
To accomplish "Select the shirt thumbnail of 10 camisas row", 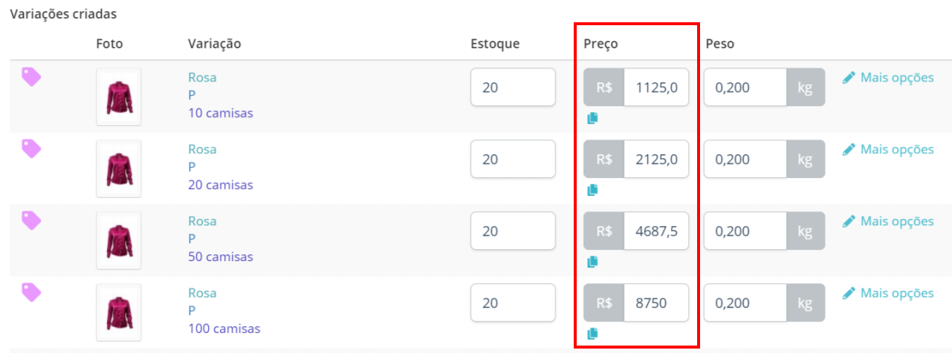I will click(119, 97).
